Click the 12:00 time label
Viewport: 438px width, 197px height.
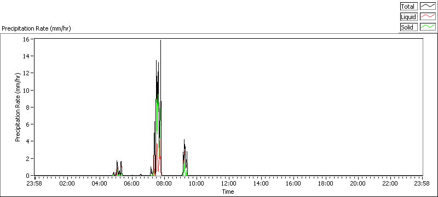click(229, 184)
